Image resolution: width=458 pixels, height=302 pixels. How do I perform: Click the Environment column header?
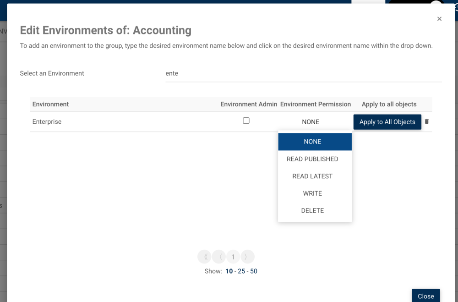pyautogui.click(x=51, y=104)
